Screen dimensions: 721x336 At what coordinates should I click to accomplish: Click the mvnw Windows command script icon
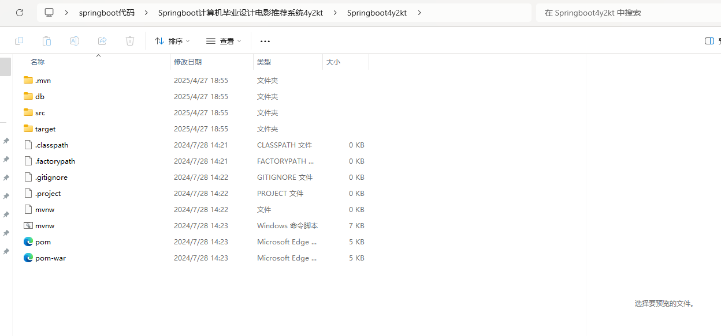click(x=28, y=225)
